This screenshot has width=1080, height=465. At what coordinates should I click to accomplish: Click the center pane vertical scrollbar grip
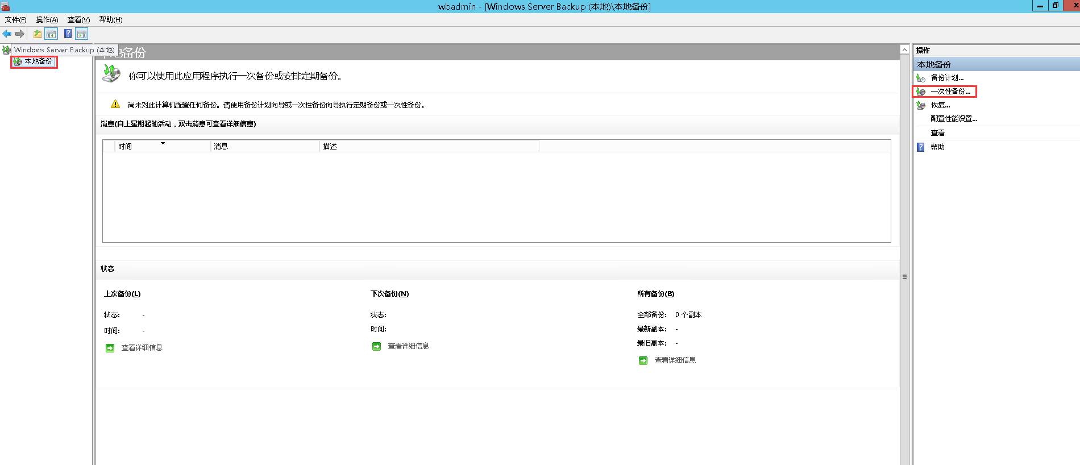[904, 277]
